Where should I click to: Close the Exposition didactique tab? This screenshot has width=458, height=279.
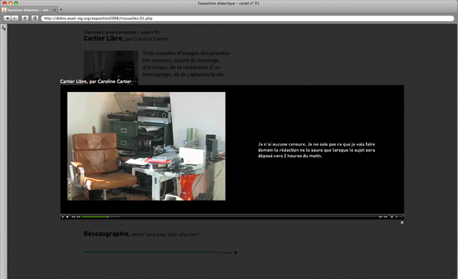point(55,10)
